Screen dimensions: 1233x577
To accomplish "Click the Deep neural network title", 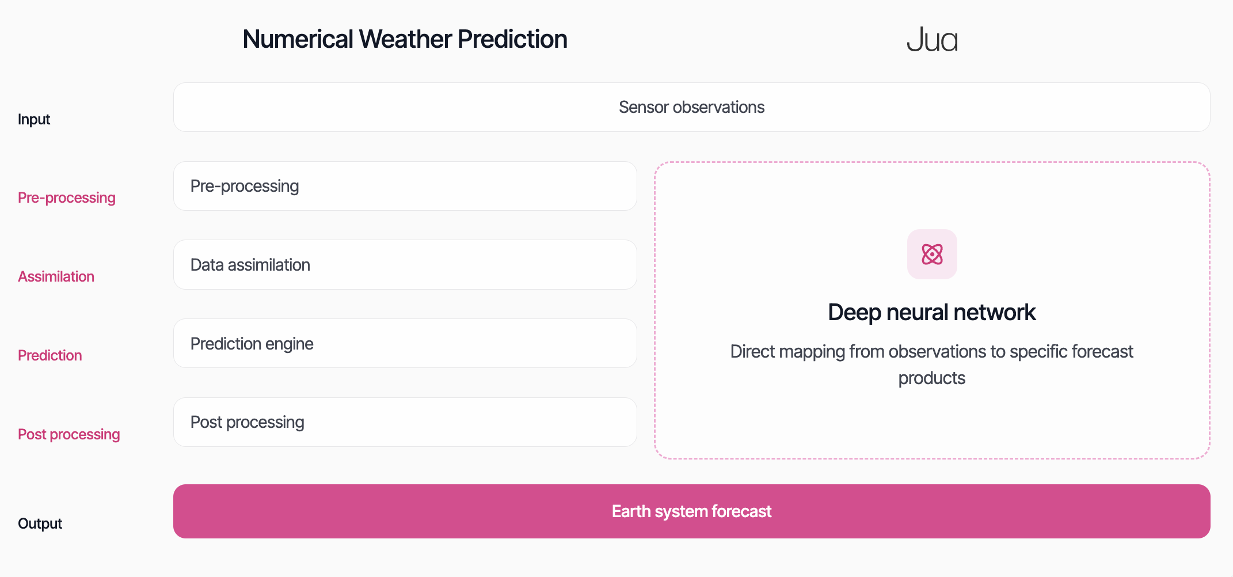I will point(932,312).
